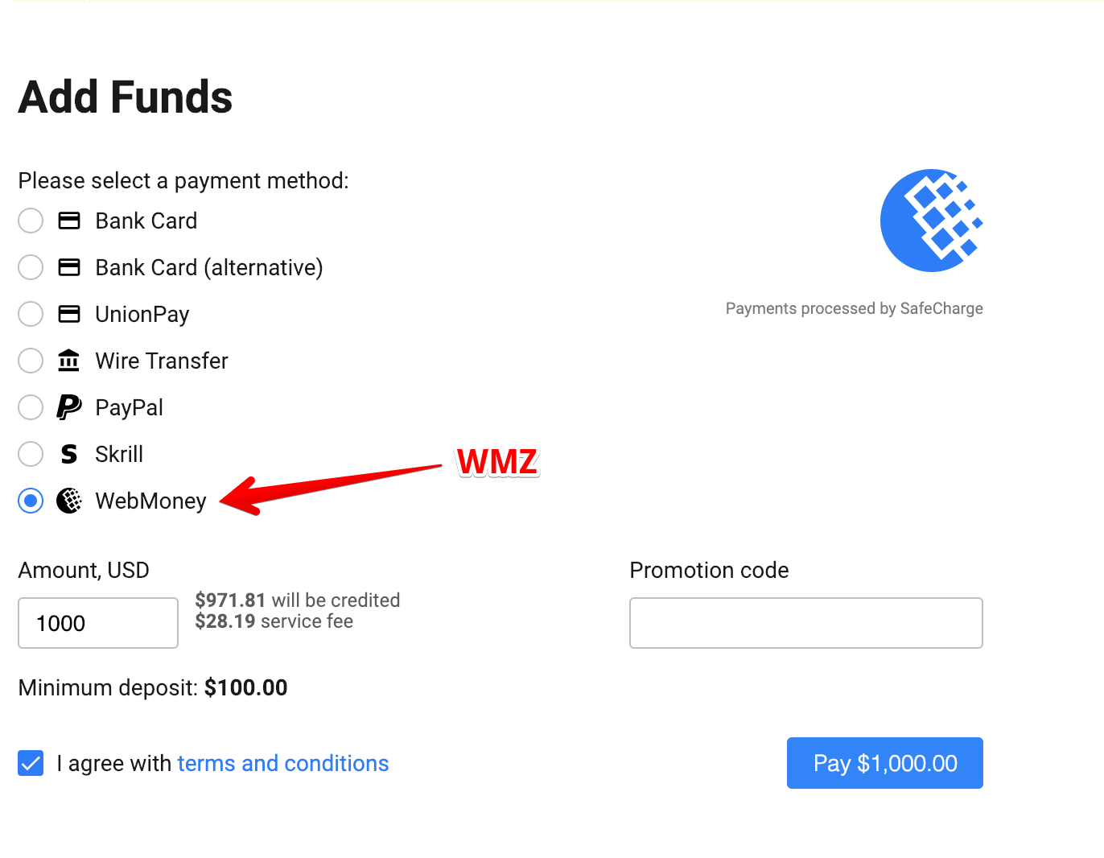Image resolution: width=1104 pixels, height=858 pixels.
Task: Click the Bank Card credit card icon
Action: [69, 221]
